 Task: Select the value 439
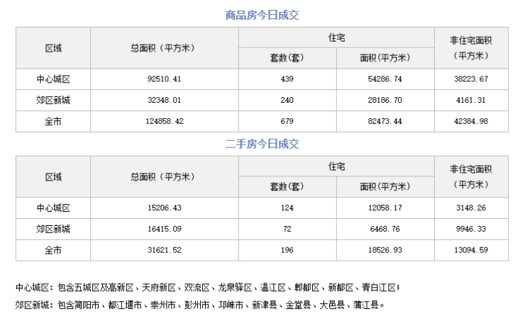(x=287, y=79)
